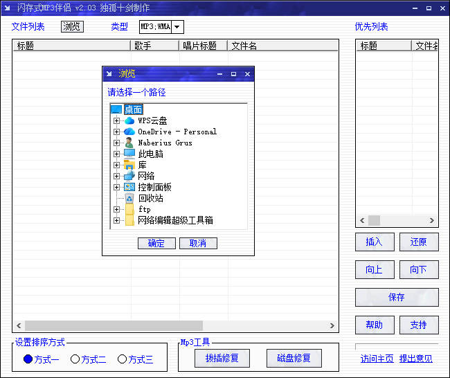This screenshot has height=378, width=450.
Task: Switch sorting to 方式三
Action: pyautogui.click(x=123, y=359)
